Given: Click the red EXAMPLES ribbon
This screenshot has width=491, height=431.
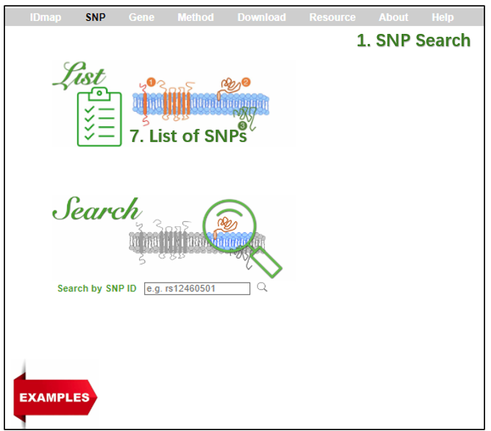Looking at the screenshot, I should [56, 397].
